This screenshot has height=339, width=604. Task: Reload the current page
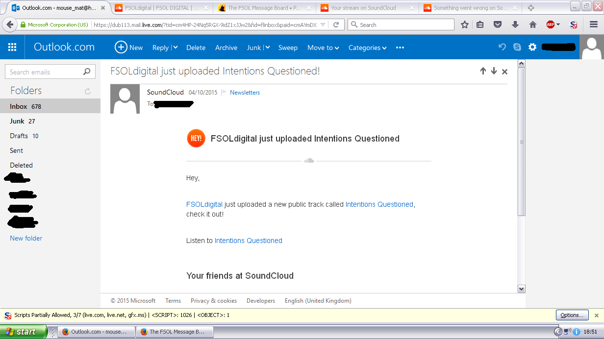click(x=336, y=24)
